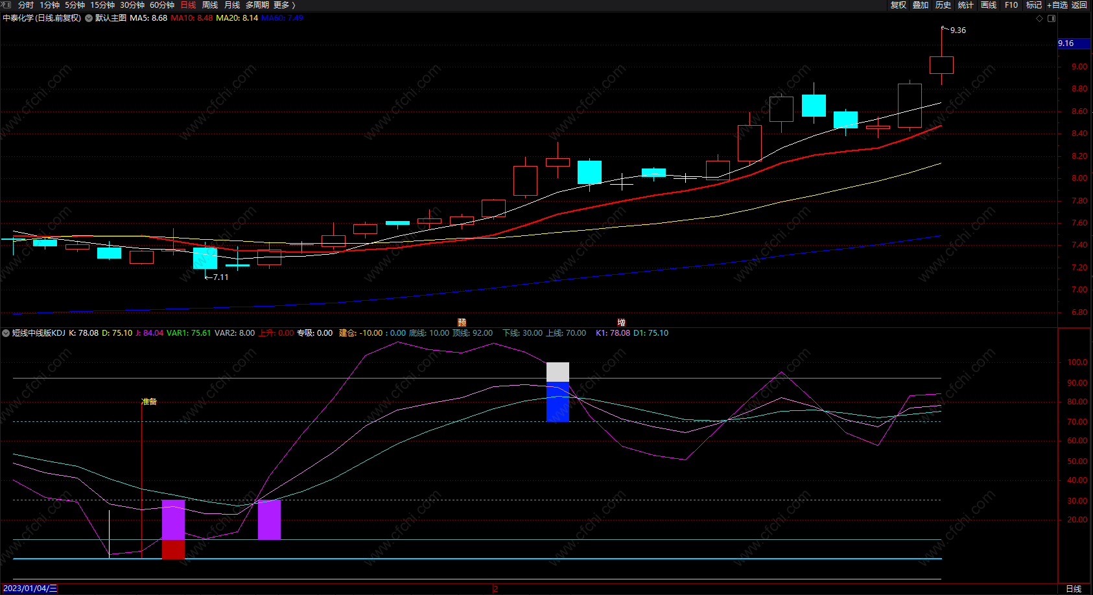Add the stock via +自选
This screenshot has height=595, width=1093.
(x=1057, y=5)
